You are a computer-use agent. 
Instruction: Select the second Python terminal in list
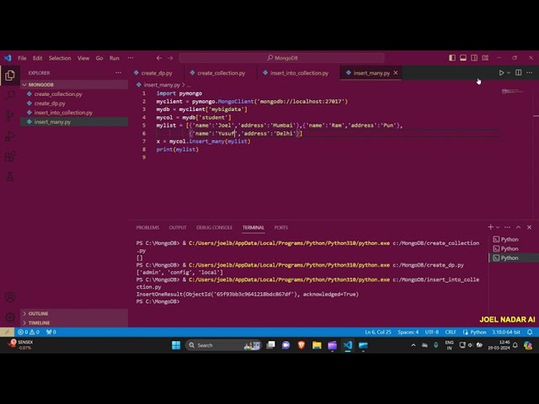(x=514, y=249)
